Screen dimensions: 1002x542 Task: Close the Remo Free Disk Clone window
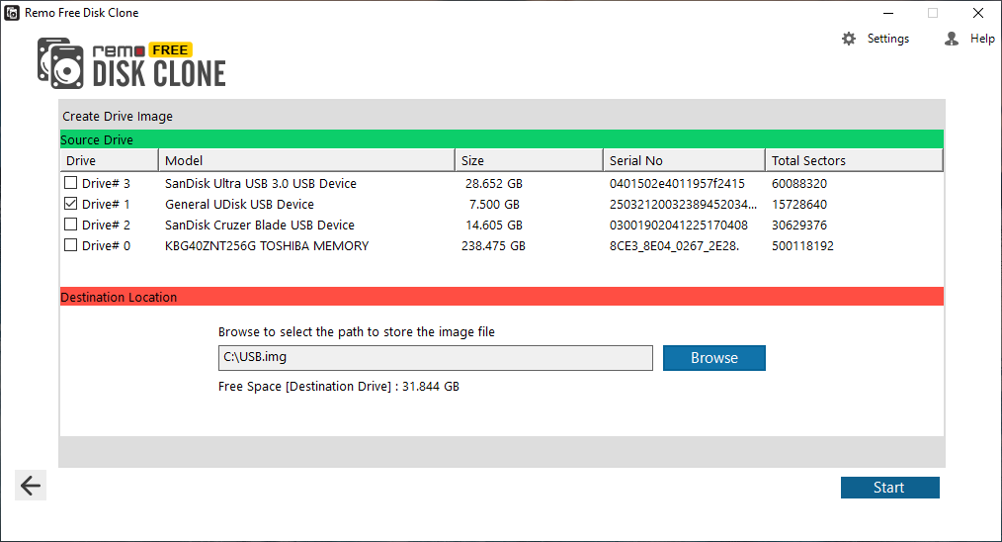point(977,13)
